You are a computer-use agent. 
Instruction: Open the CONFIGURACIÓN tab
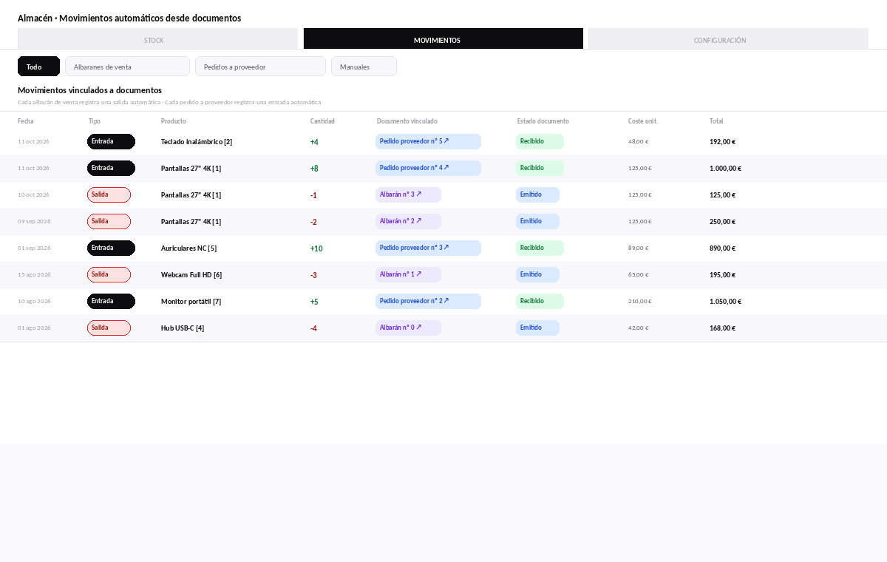click(728, 39)
